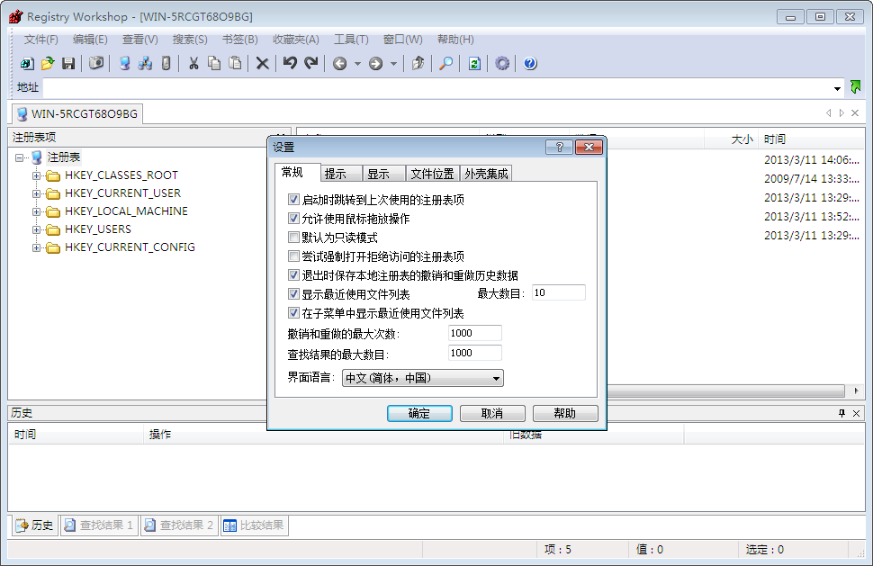Click the copy icon in toolbar
Image resolution: width=873 pixels, height=566 pixels.
(214, 64)
